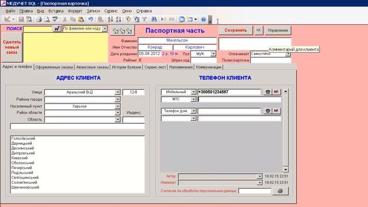Click the three-arrows button left of Паспортная часть
368x207 pixels.
coord(122,30)
